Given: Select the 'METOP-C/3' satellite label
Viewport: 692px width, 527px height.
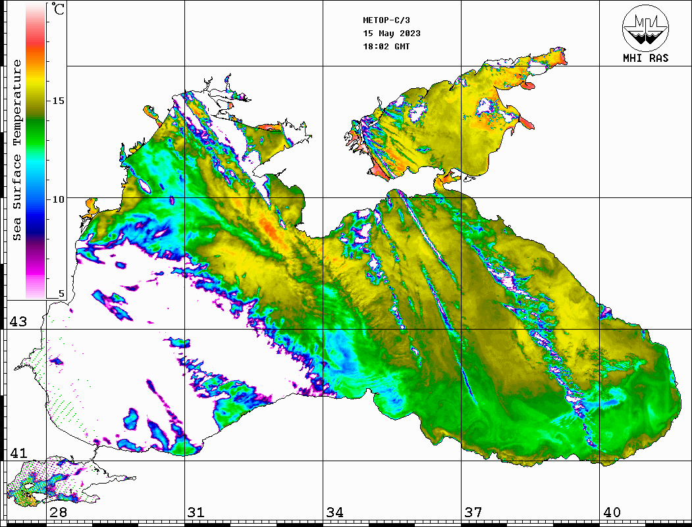Looking at the screenshot, I should tap(386, 20).
